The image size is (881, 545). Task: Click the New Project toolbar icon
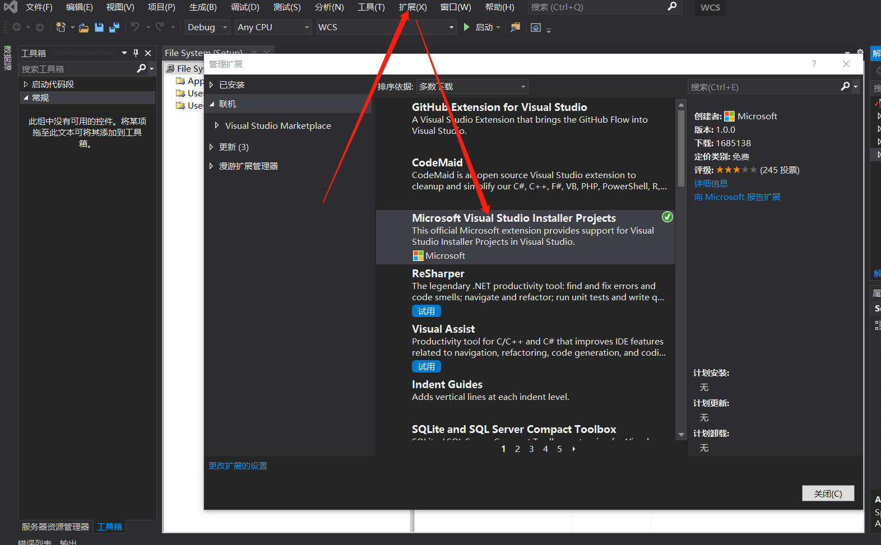(61, 27)
